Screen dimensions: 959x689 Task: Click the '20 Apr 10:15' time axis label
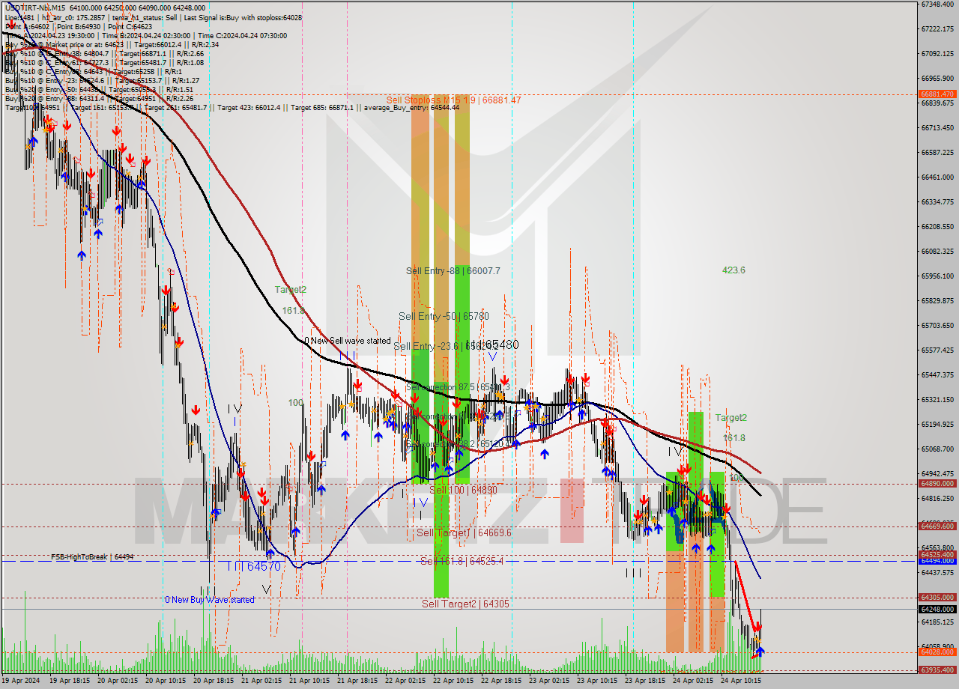pyautogui.click(x=166, y=681)
